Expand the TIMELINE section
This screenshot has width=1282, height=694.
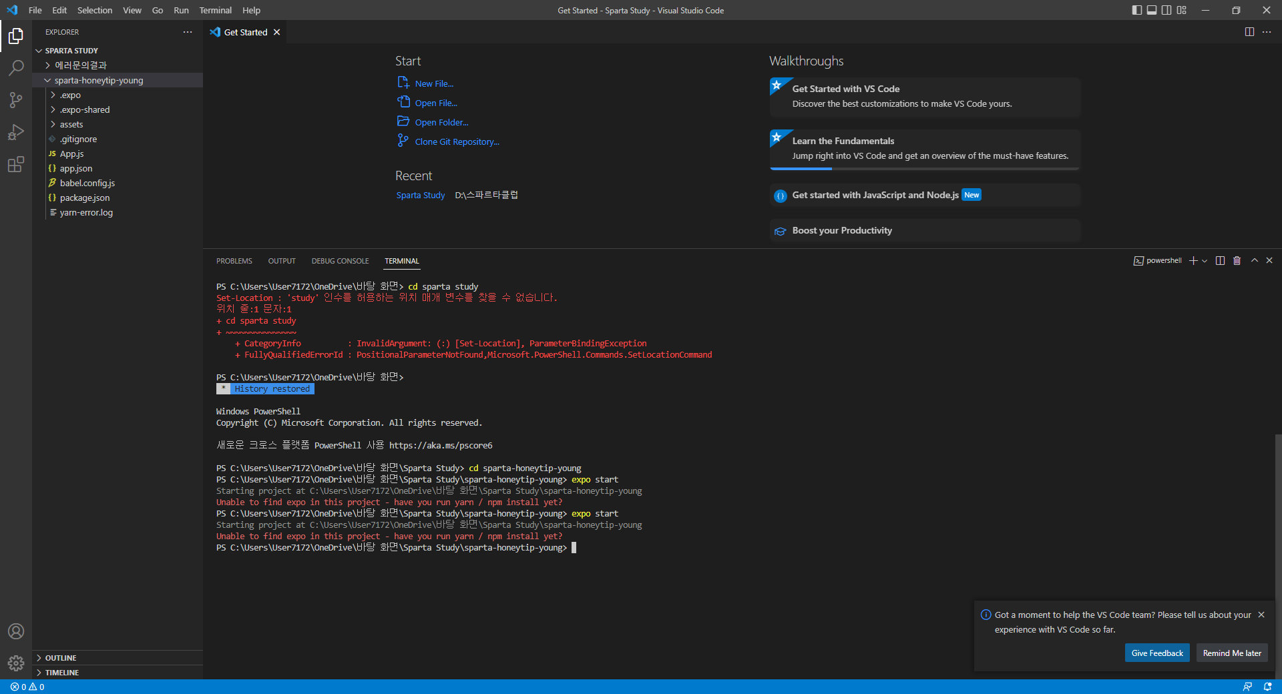click(x=118, y=673)
